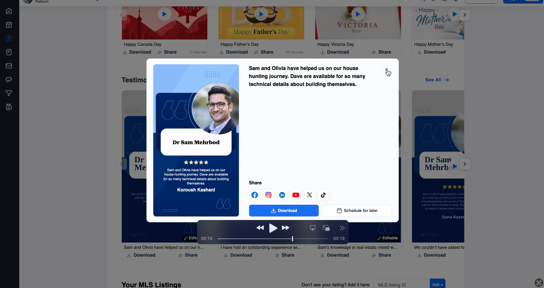Image resolution: width=544 pixels, height=288 pixels.
Task: Share the Happy Victoria Day video
Action: (x=382, y=52)
